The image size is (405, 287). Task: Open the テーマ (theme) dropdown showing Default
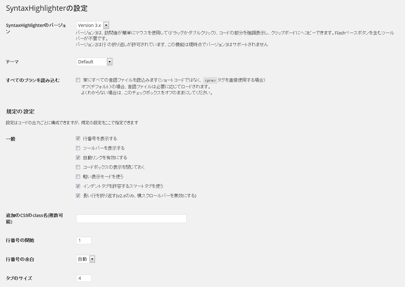point(94,62)
